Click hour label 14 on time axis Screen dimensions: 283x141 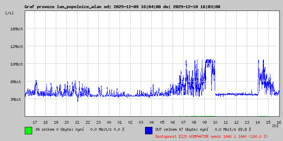pyautogui.click(x=258, y=122)
